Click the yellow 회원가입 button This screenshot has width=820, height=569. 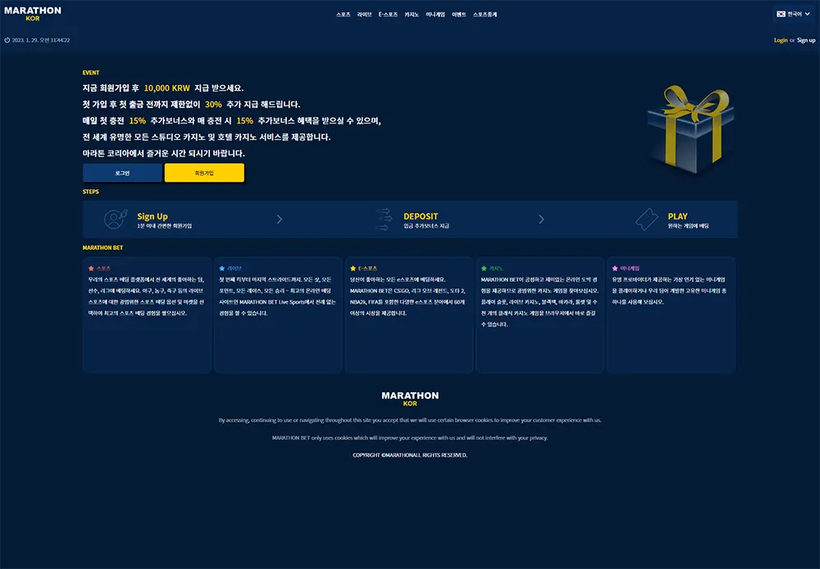tap(204, 173)
